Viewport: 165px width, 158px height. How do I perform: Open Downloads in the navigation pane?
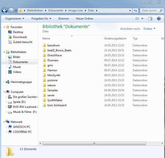[20, 37]
